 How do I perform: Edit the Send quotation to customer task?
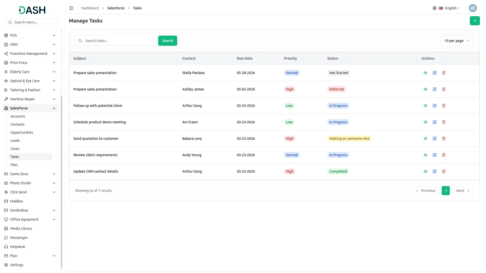click(435, 139)
